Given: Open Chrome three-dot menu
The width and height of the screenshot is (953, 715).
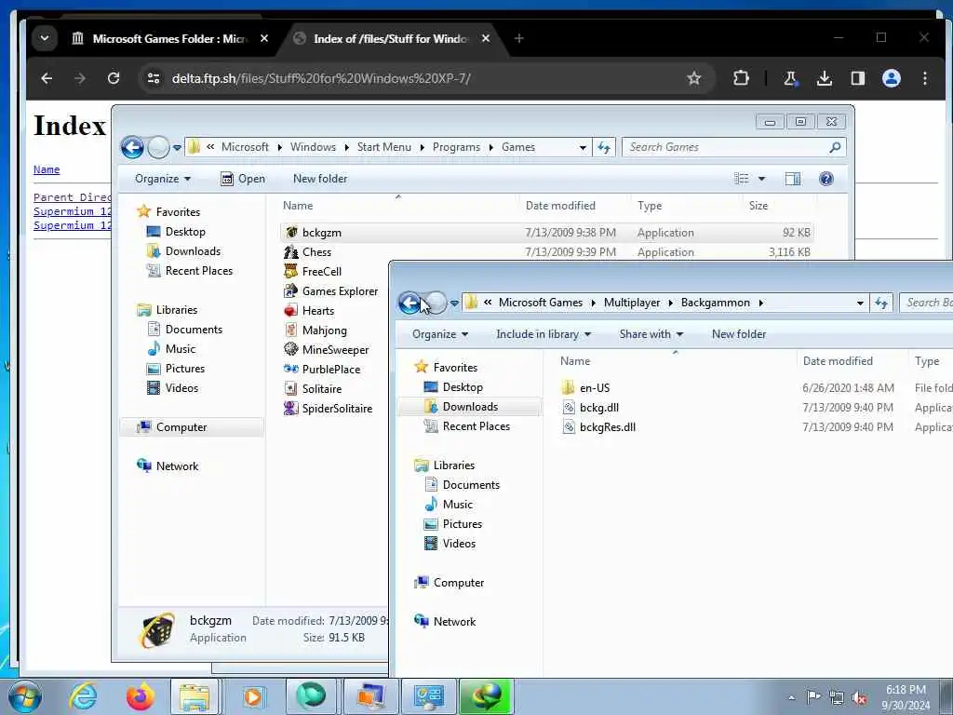Looking at the screenshot, I should click(x=924, y=78).
